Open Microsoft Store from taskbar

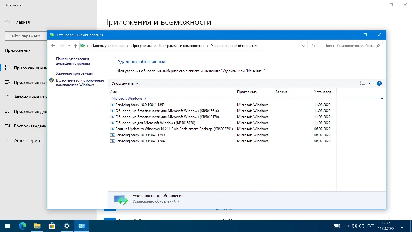(52, 226)
